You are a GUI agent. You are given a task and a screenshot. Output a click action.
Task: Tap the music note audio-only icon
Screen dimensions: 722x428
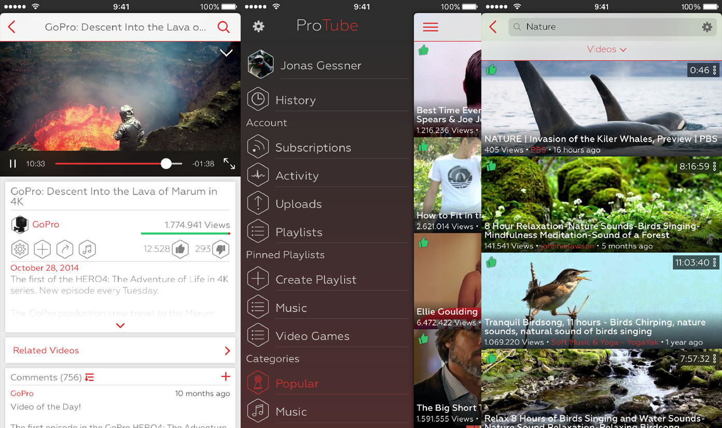pos(87,249)
